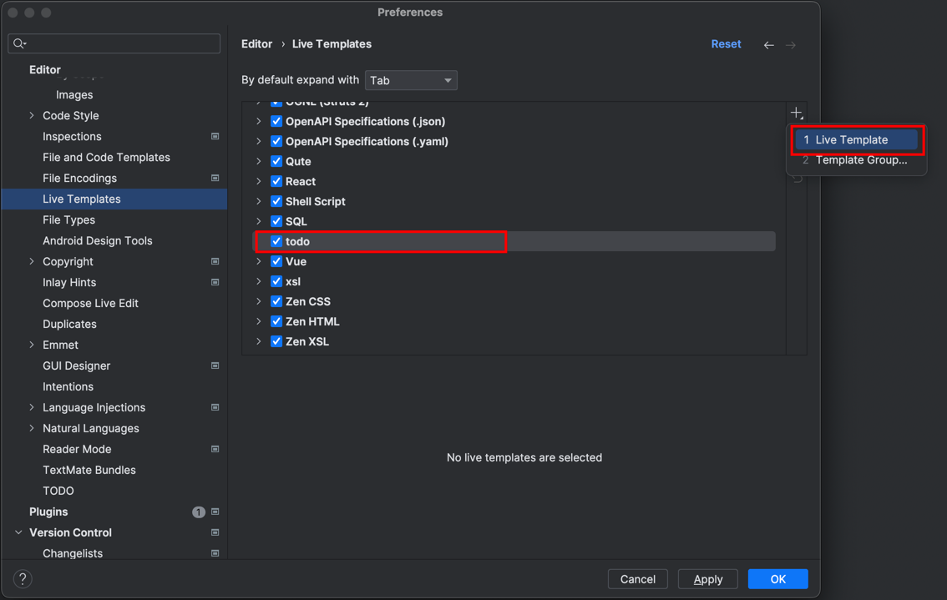Viewport: 947px width, 600px height.
Task: Choose Template Group from popup menu
Action: (860, 160)
